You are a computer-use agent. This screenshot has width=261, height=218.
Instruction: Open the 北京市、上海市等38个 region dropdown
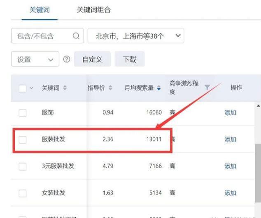point(136,36)
